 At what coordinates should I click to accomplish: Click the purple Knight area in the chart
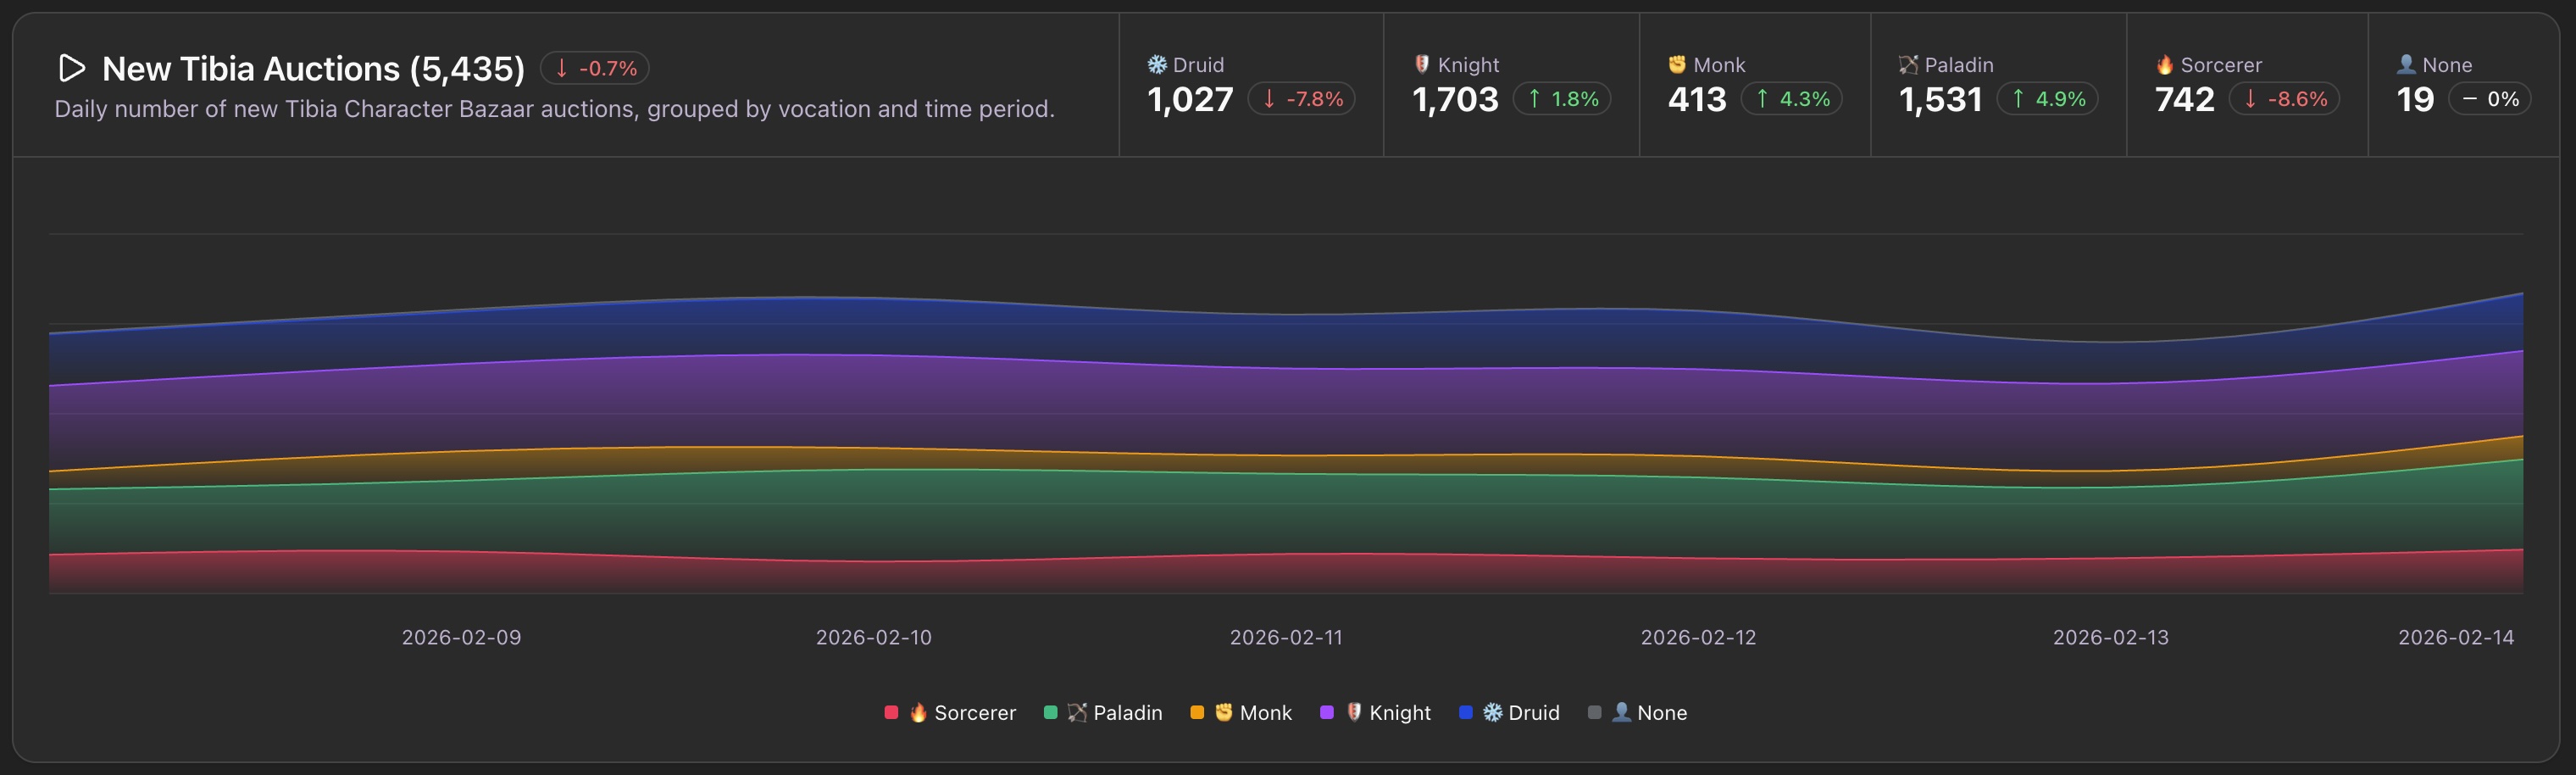(x=1286, y=411)
